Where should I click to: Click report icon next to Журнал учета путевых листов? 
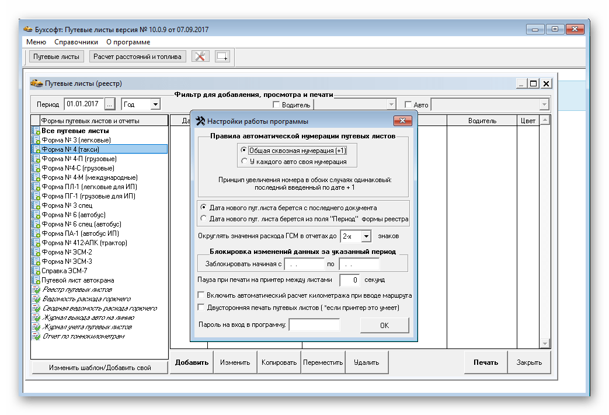click(36, 327)
